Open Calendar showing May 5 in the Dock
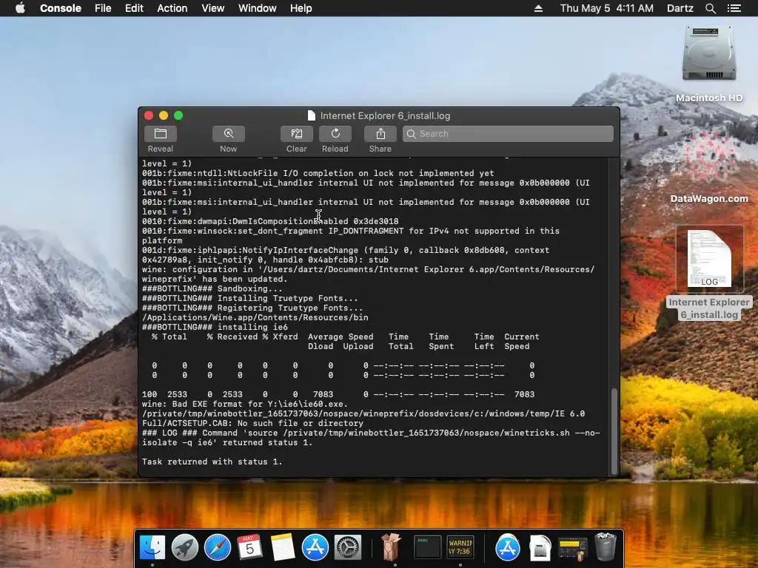 (x=250, y=548)
